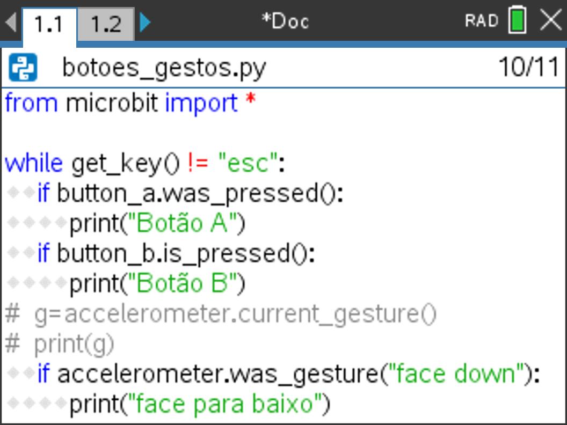Viewport: 567px width, 425px height.
Task: Close the document with the X
Action: pos(551,20)
